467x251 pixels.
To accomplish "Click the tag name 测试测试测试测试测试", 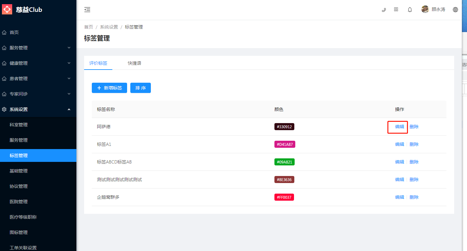I will click(119, 180).
